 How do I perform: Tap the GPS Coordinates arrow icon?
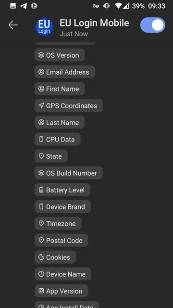(x=41, y=105)
